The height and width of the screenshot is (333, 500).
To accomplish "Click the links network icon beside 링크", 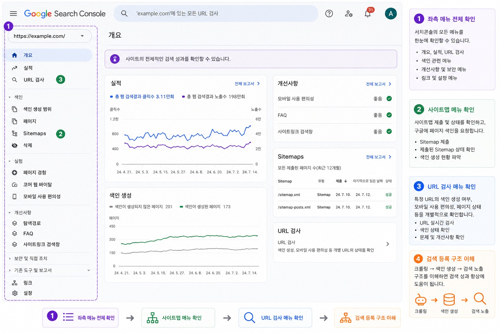I will pos(14,283).
